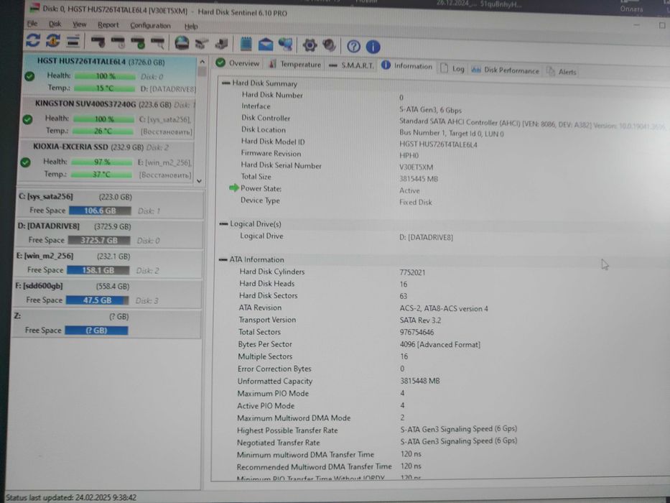Screen dimensions: 670x503
Task: Click the question mark help icon
Action: [x=353, y=46]
